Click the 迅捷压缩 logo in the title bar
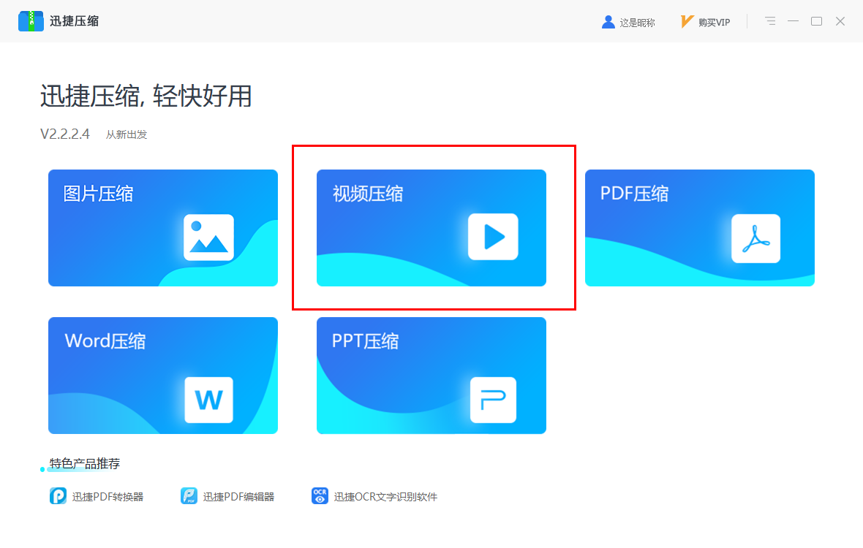 [x=31, y=21]
